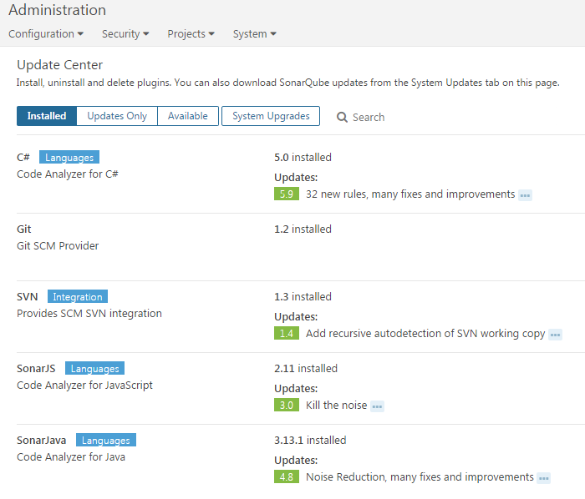This screenshot has width=585, height=499.
Task: Click the Administration heading
Action: (58, 10)
